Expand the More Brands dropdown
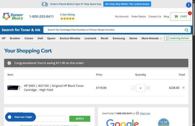 [151, 38]
